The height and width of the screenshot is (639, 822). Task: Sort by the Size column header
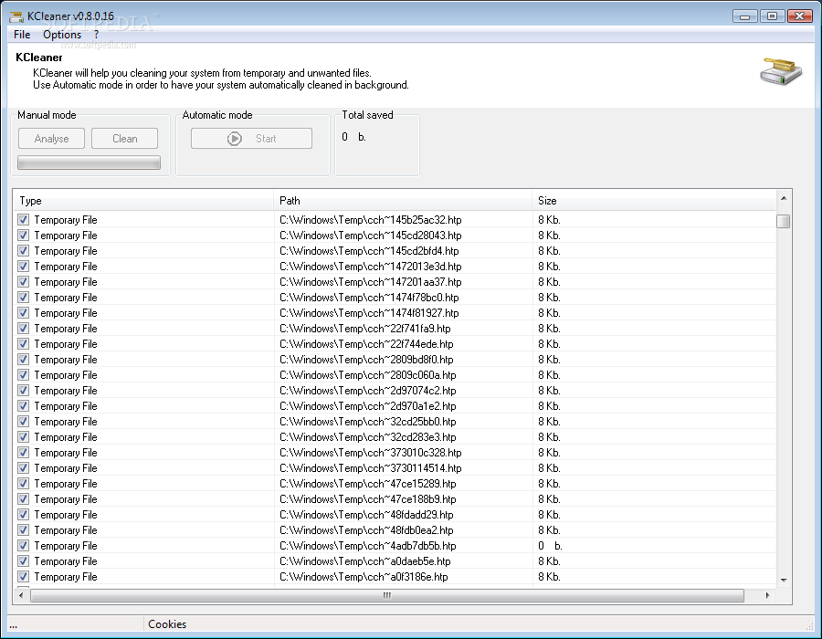[x=654, y=201]
